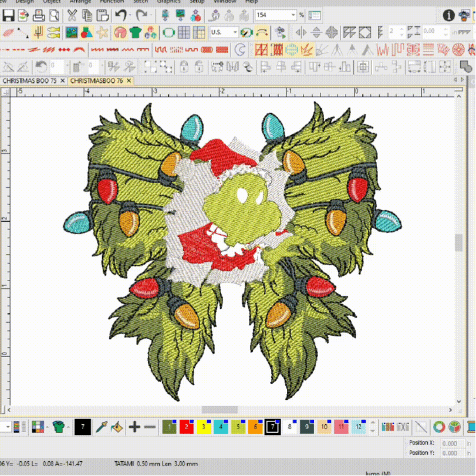Toggle the lock icon in toolbar
This screenshot has width=476, height=476.
[x=184, y=67]
